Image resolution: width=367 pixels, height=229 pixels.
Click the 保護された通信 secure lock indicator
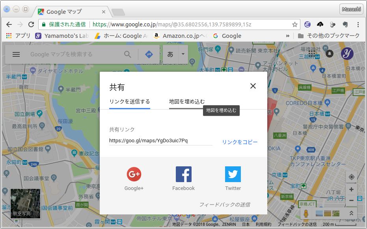pos(64,24)
